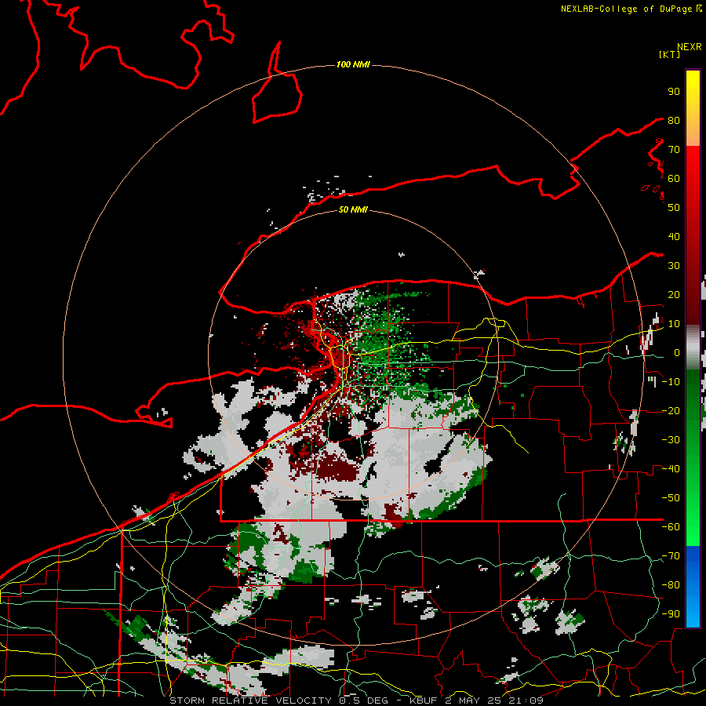Click the 60 value on velocity scale

pyautogui.click(x=674, y=179)
